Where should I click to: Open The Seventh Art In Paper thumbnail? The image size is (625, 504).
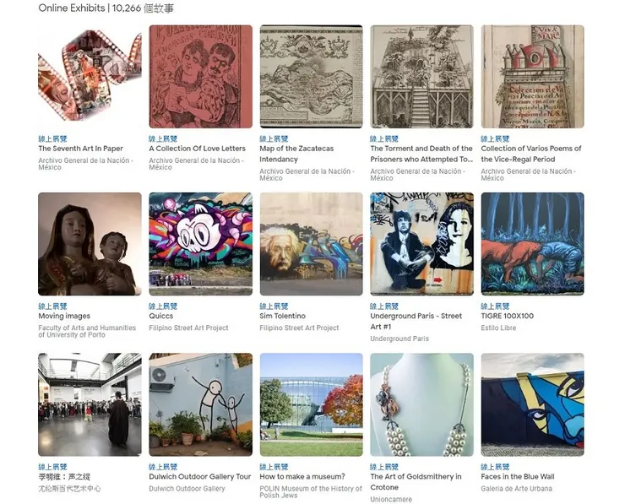[90, 77]
